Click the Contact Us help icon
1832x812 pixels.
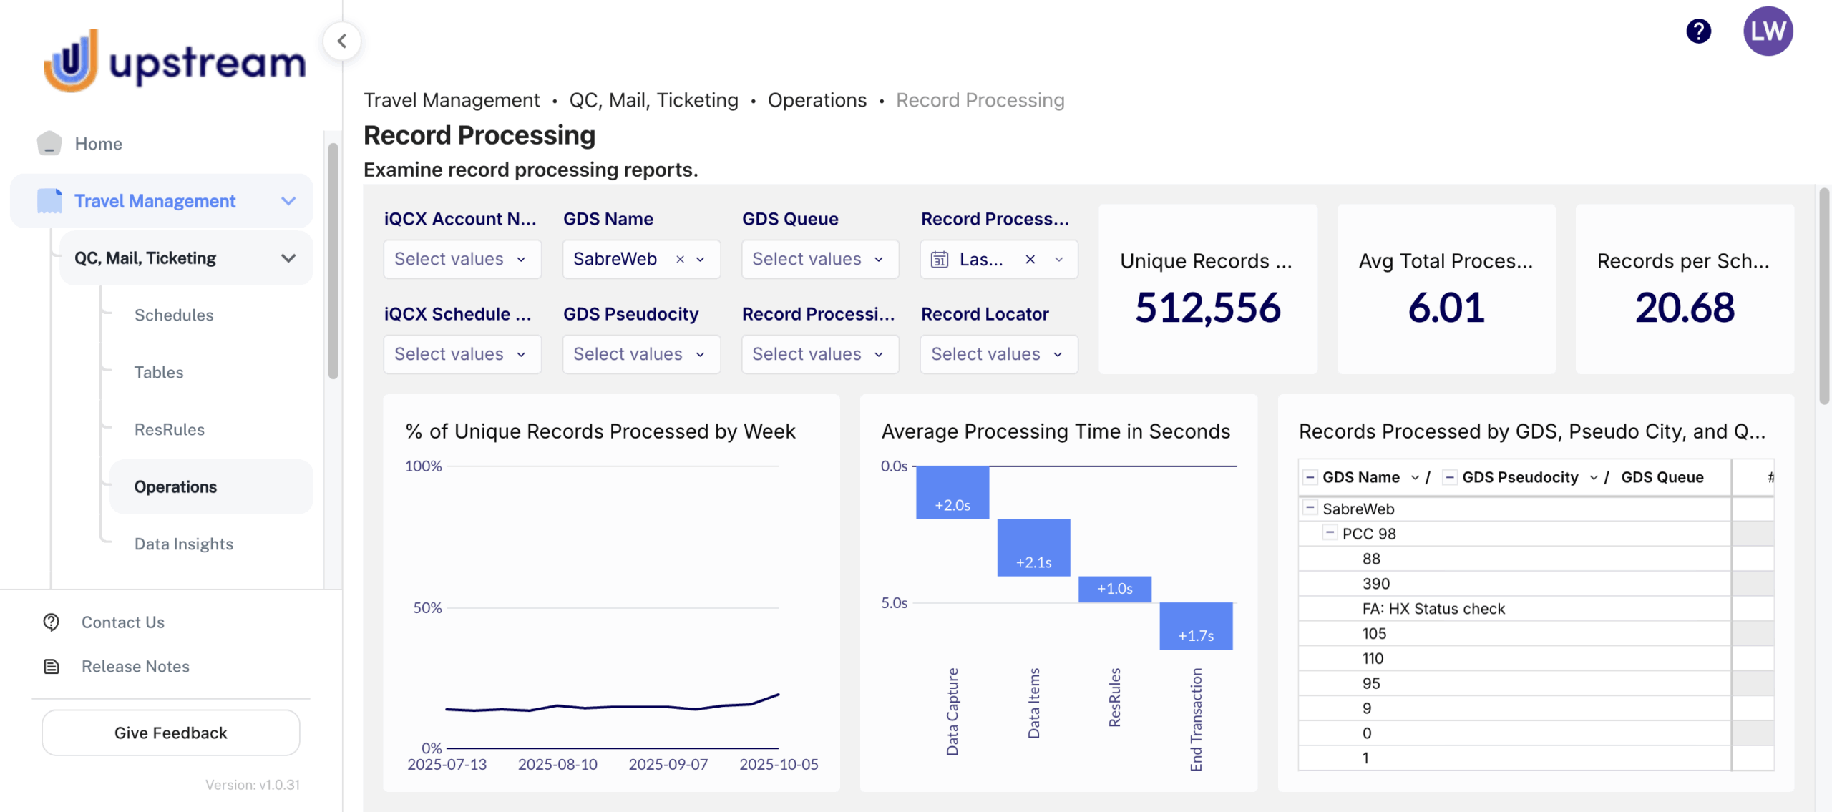point(52,622)
